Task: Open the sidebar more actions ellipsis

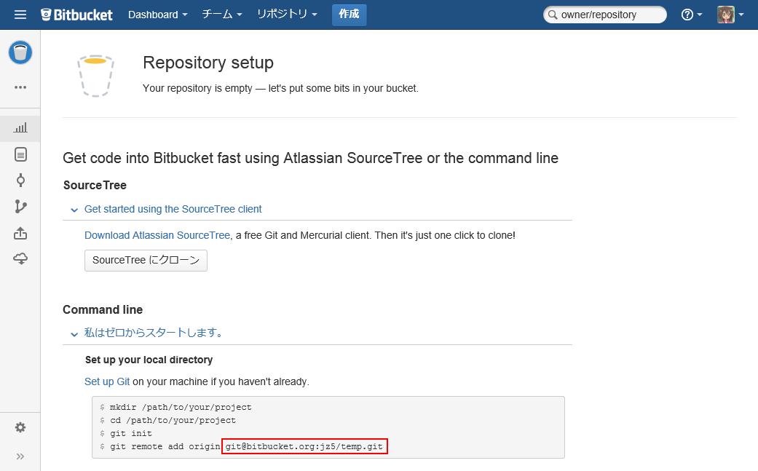Action: pyautogui.click(x=20, y=87)
